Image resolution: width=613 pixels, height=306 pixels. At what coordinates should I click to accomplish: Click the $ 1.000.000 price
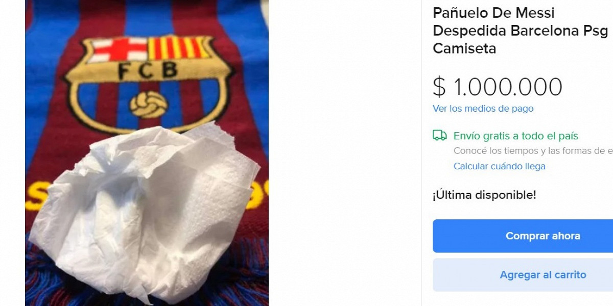pos(498,87)
